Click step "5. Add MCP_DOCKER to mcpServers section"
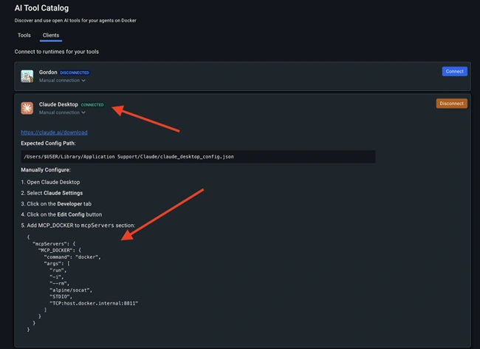Screen dimensions: 480x349 click(x=78, y=226)
